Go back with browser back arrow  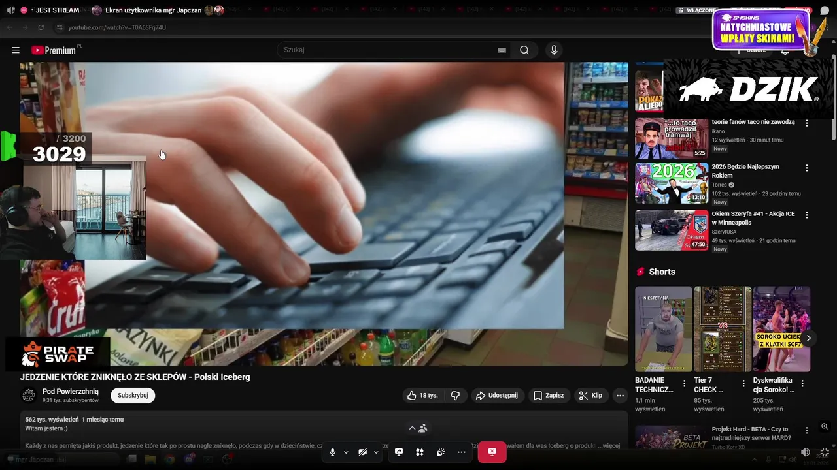[x=10, y=27]
